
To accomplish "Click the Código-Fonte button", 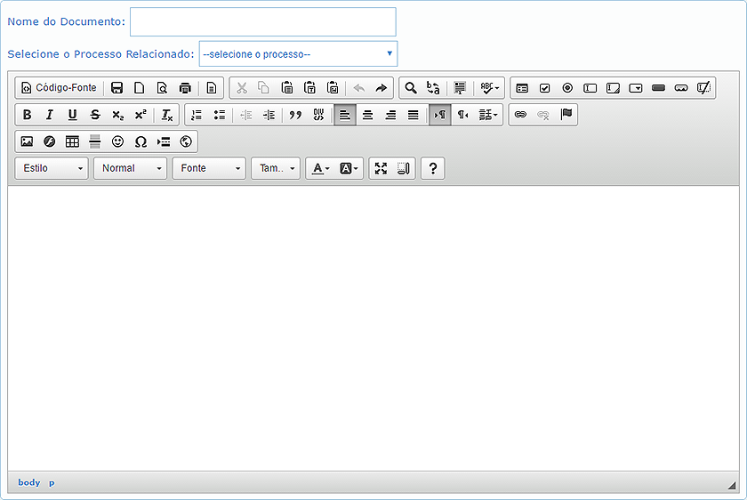I will click(59, 88).
